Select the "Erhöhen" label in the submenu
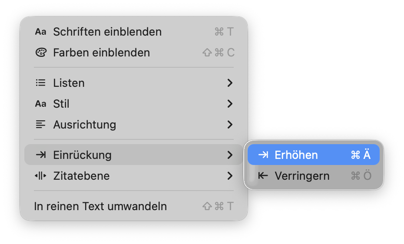The image size is (404, 244). pos(296,155)
